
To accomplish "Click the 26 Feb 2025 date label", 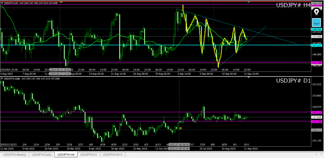I will (x=52, y=149).
